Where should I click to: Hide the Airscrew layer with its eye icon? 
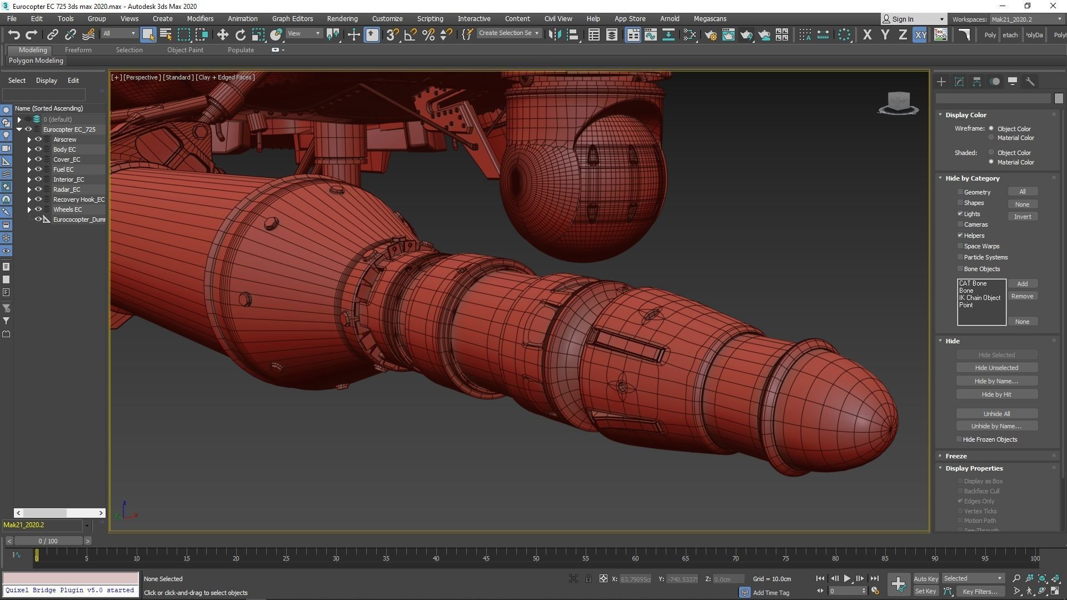[38, 139]
